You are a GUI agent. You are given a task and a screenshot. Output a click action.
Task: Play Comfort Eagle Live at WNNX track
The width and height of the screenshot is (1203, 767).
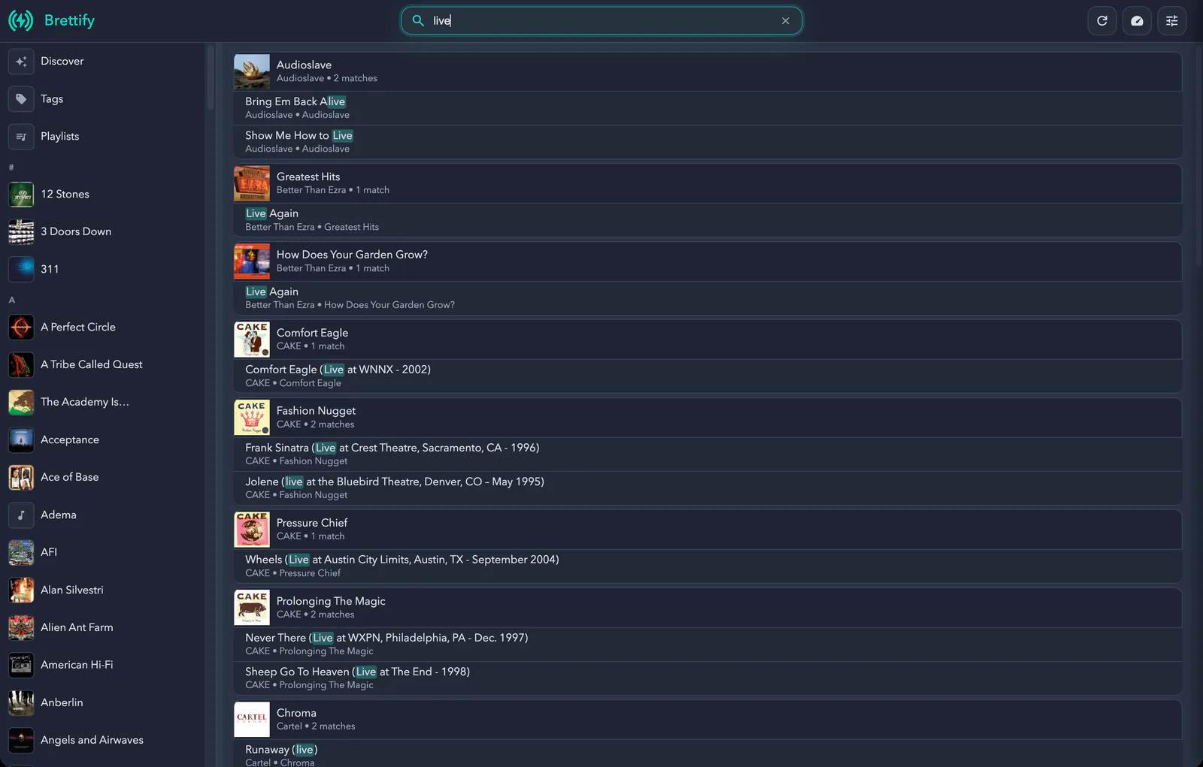(x=708, y=376)
